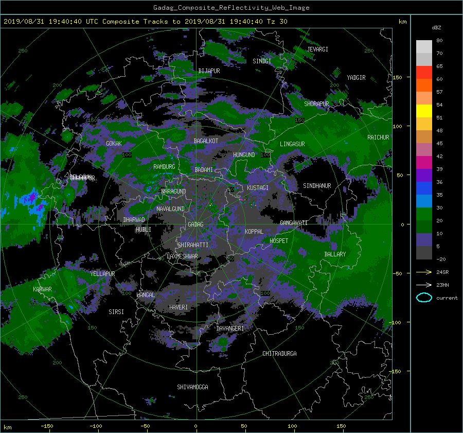Click the dBZ legend heading
Image resolution: width=463 pixels, height=433 pixels.
[436, 27]
